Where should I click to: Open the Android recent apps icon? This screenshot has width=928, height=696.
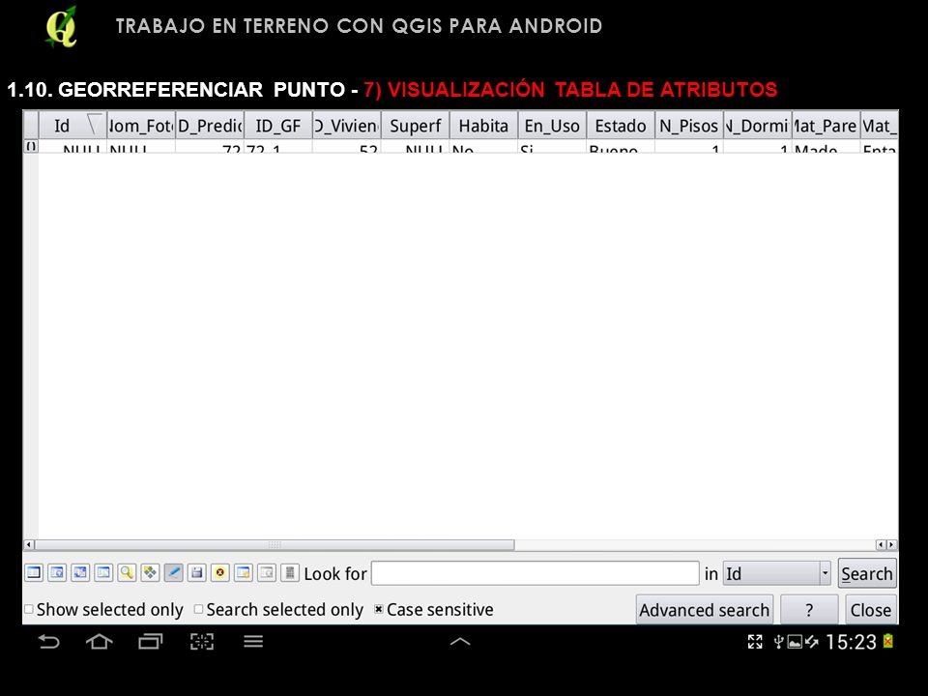pyautogui.click(x=151, y=642)
